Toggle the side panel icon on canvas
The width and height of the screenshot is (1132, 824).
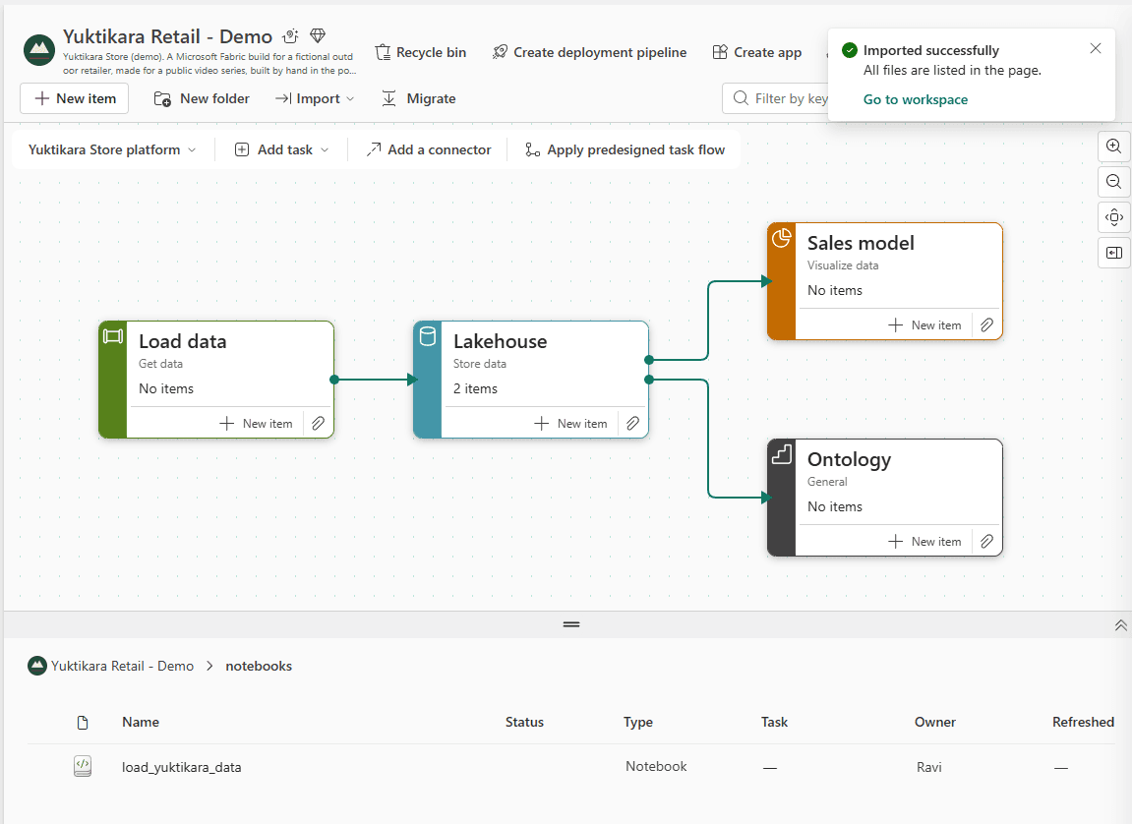(x=1114, y=253)
